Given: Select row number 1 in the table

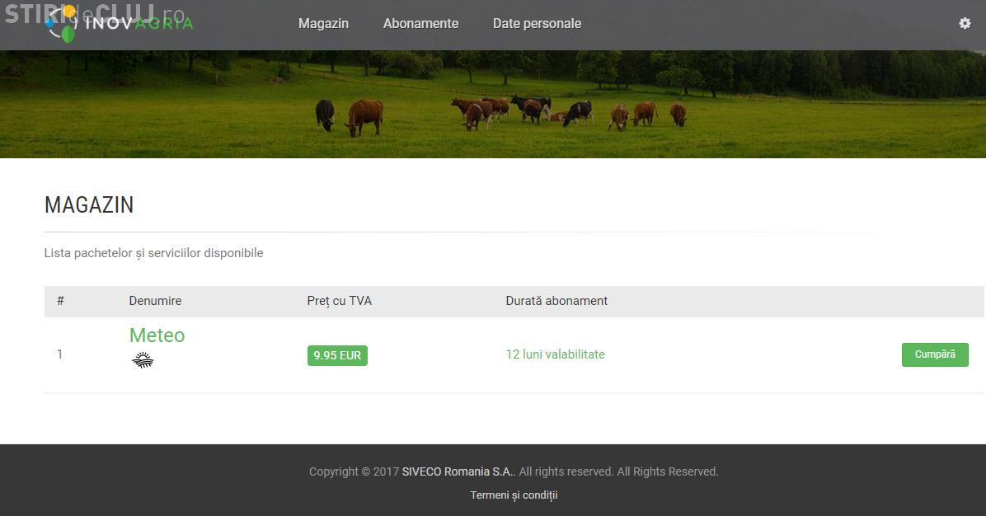Looking at the screenshot, I should click(x=59, y=354).
